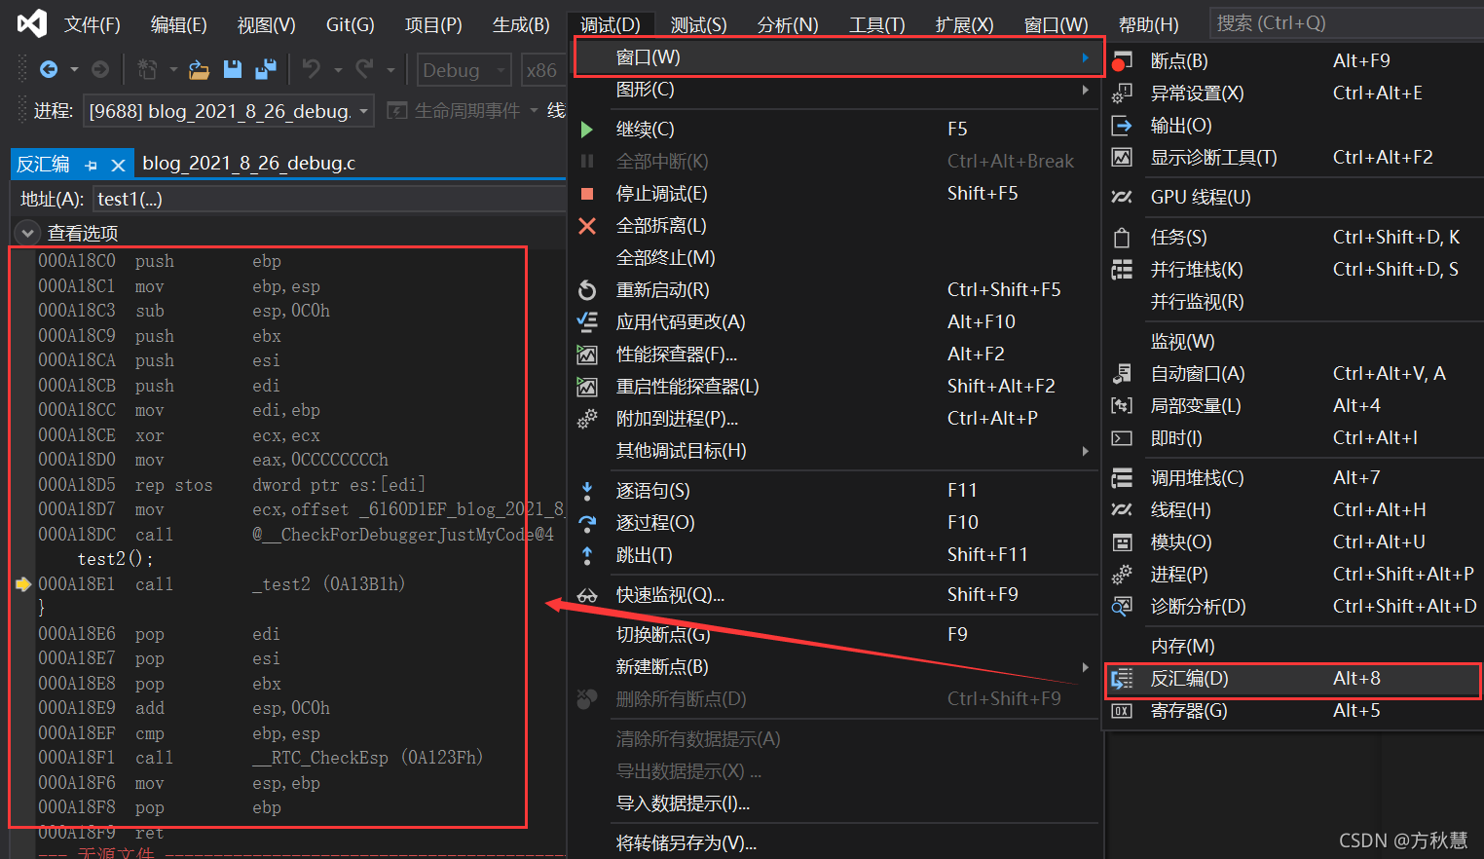Expand 新建断点(B) submenu
Screen dimensions: 1484x859
click(x=835, y=666)
